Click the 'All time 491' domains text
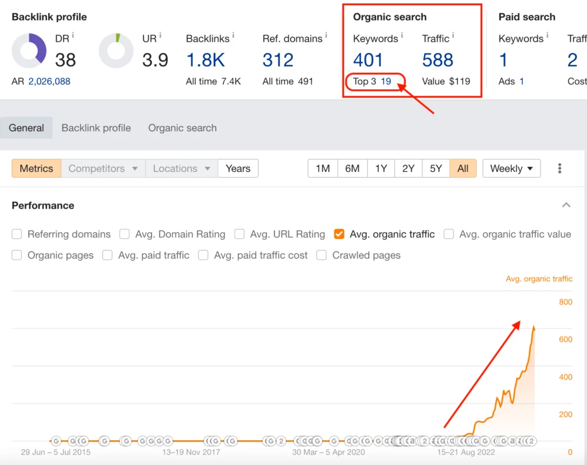The image size is (587, 465). (288, 81)
